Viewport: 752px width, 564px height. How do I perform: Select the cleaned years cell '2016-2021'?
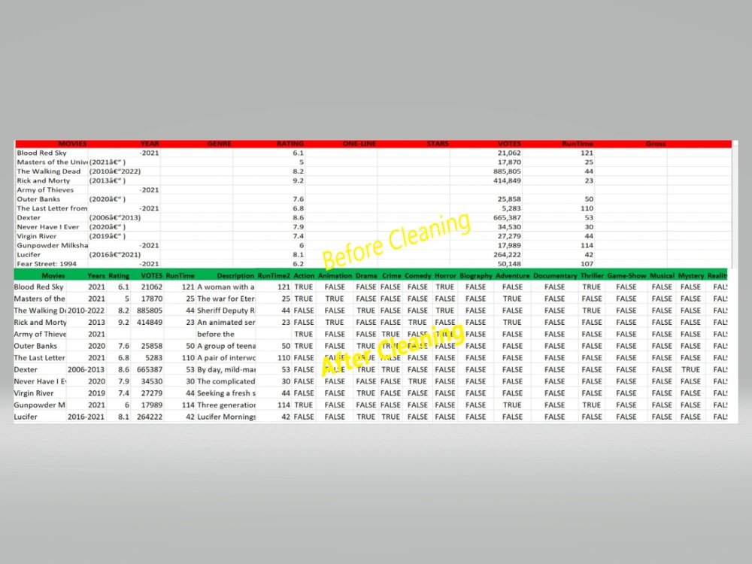click(x=86, y=417)
